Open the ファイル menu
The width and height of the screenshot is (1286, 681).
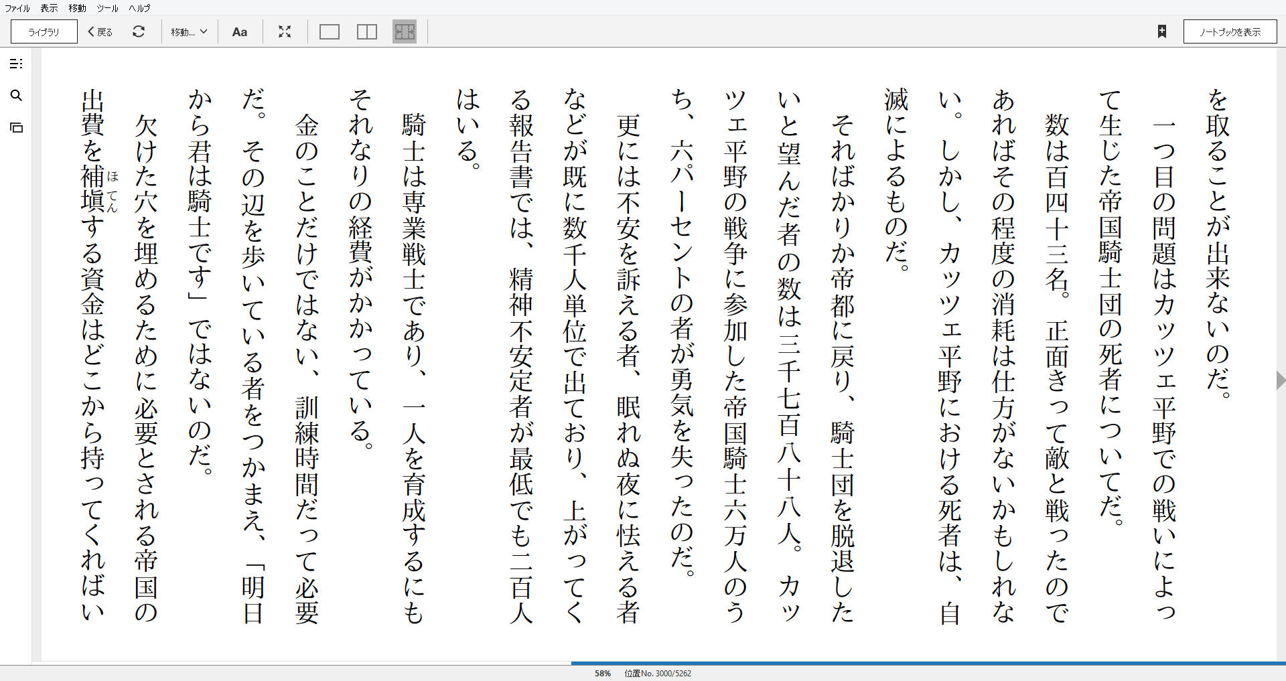point(17,8)
